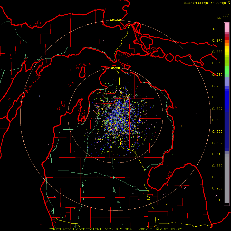This screenshot has height=231, width=231.
Task: Click the [CC] legend unit label
Action: [219, 18]
